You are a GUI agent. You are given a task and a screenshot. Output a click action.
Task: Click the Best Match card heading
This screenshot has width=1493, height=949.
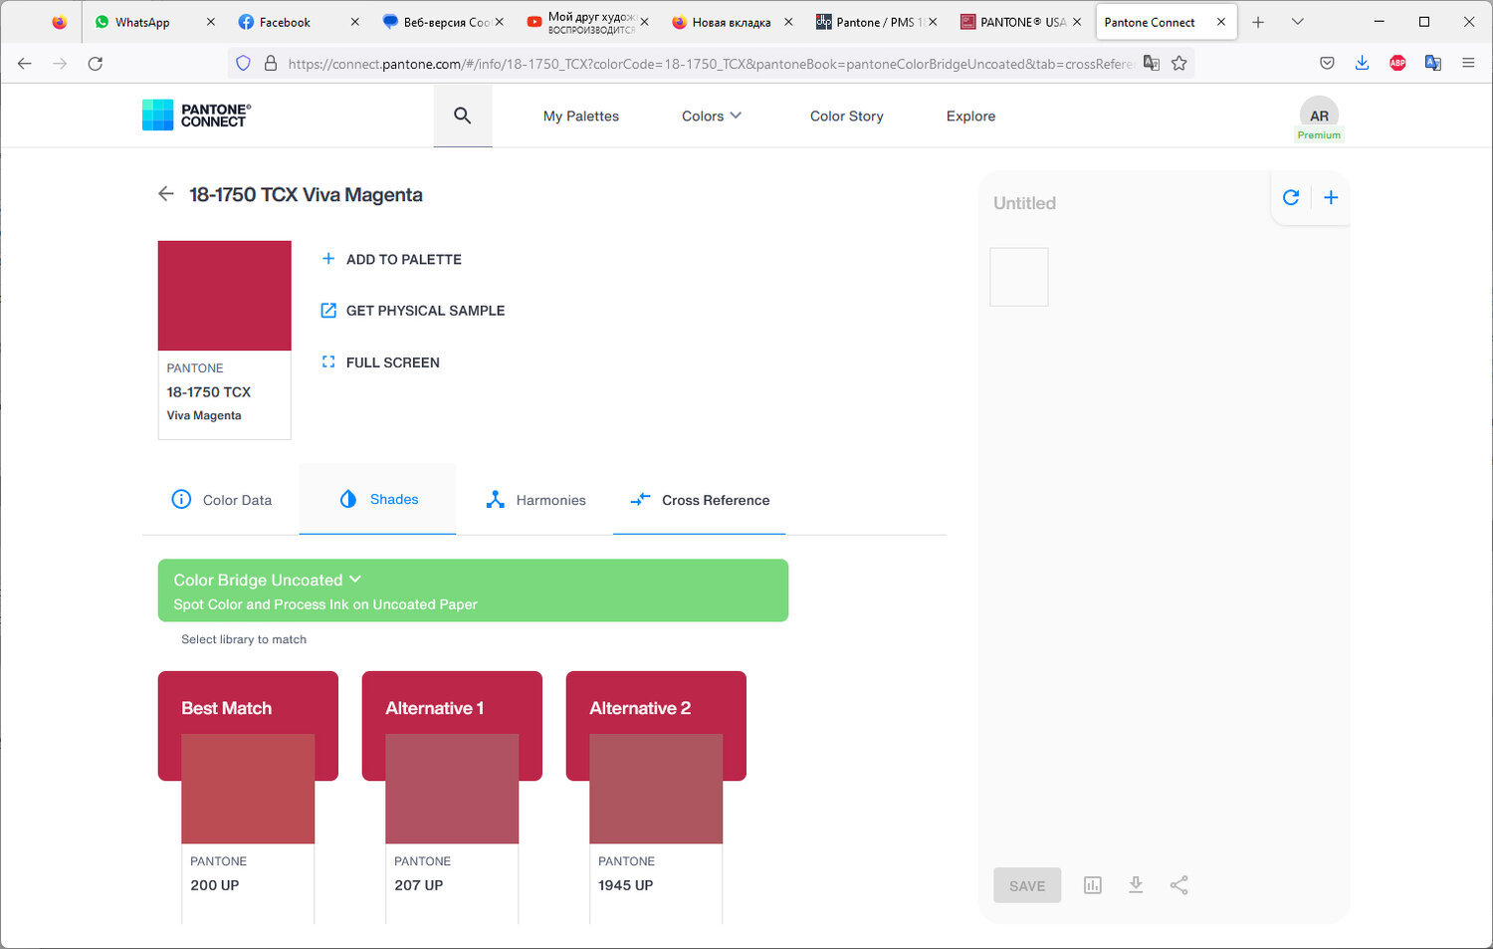coord(226,708)
